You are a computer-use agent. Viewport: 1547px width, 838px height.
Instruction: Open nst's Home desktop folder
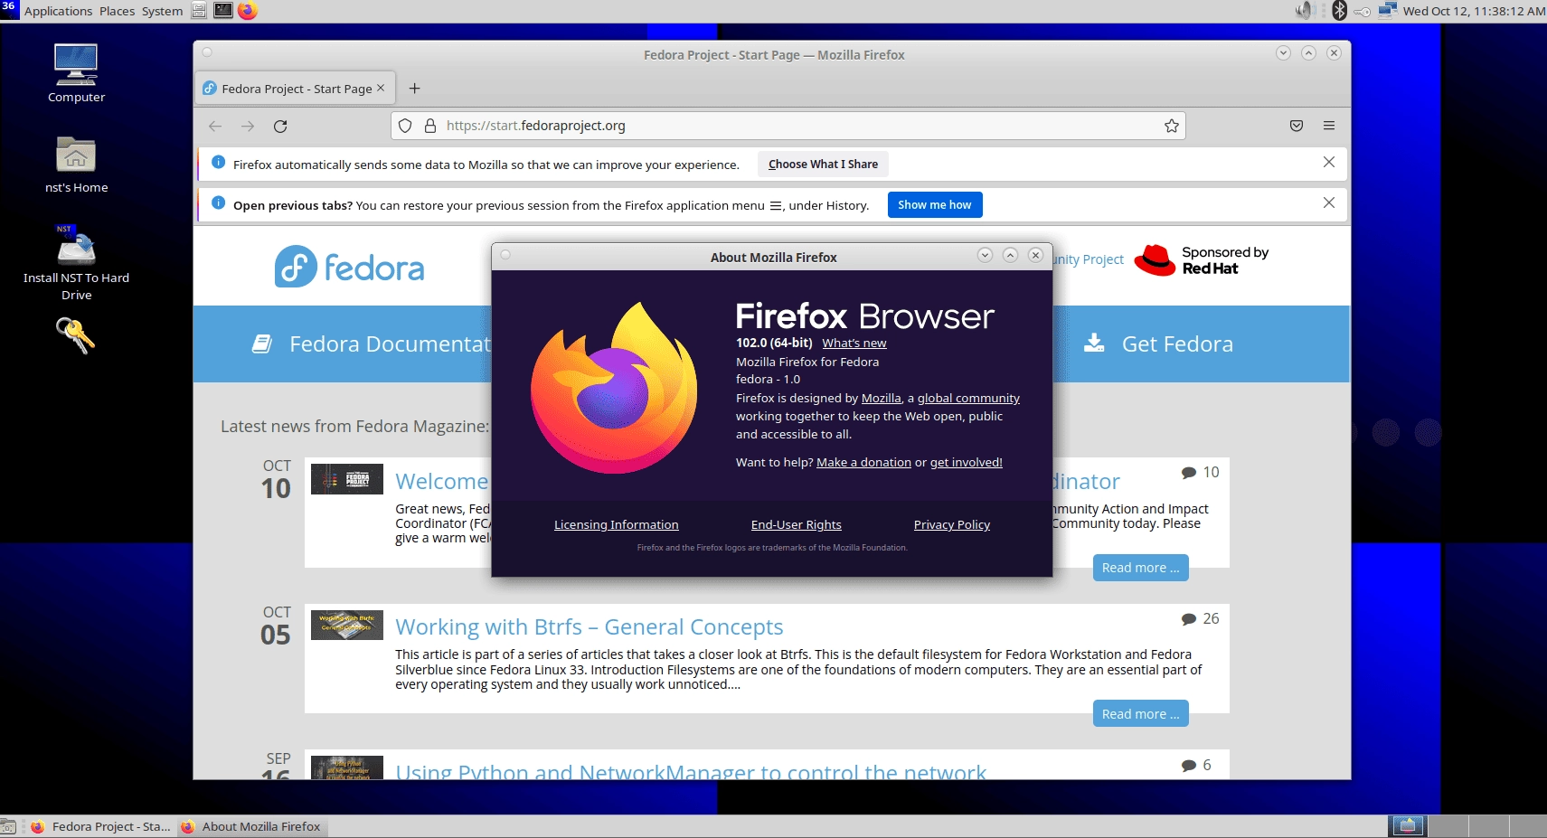76,165
